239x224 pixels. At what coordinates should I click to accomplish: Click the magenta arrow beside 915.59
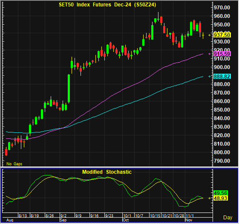[210, 54]
